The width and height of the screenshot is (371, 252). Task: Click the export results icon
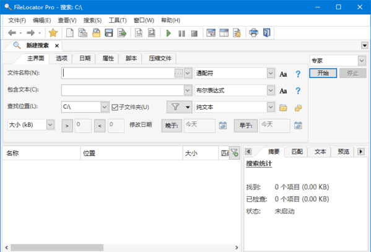tap(122, 33)
